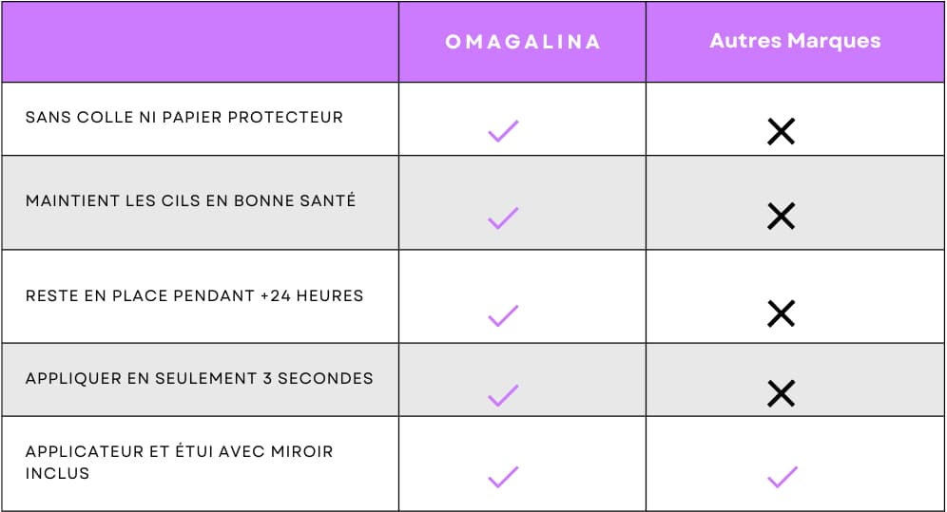Click Autres Marques X for Reste En Place row

781,313
